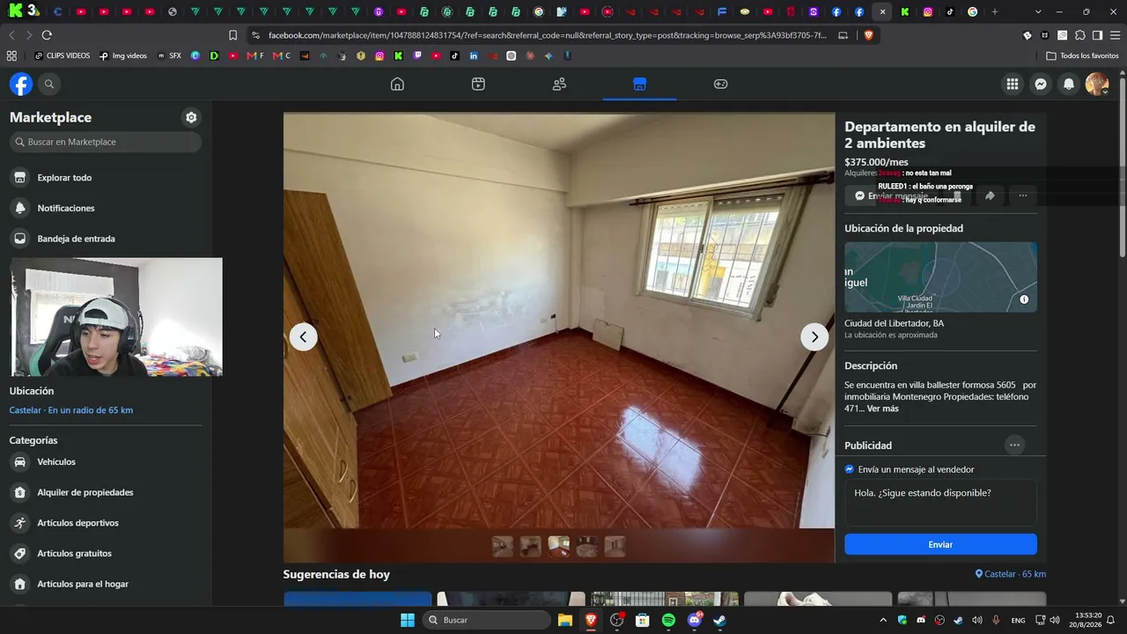1127x634 pixels.
Task: Switch to the Video tab
Action: pyautogui.click(x=478, y=84)
